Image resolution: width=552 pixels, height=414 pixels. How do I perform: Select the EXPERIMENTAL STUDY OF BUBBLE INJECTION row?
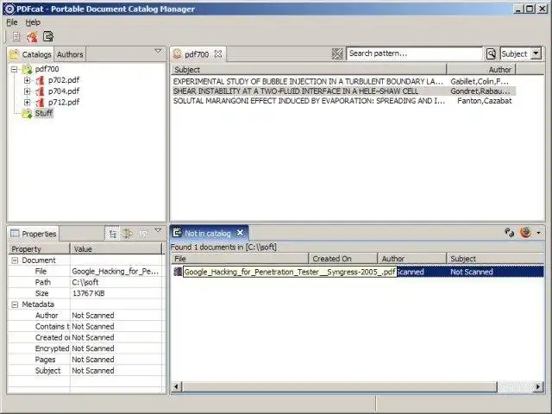(343, 81)
